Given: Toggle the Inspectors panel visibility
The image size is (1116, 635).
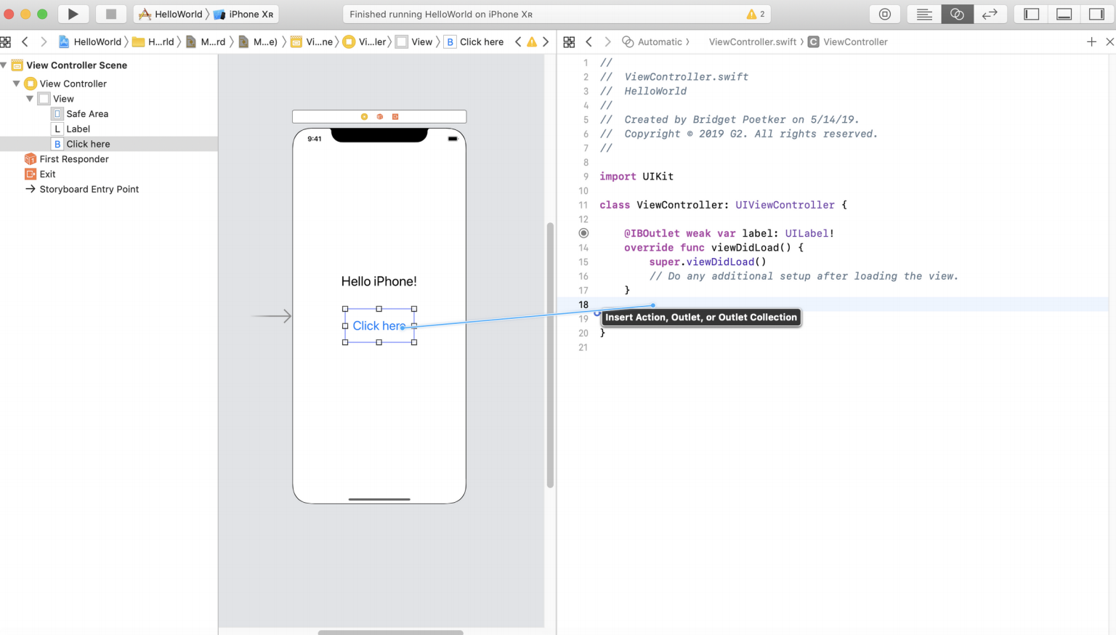Looking at the screenshot, I should click(1096, 14).
